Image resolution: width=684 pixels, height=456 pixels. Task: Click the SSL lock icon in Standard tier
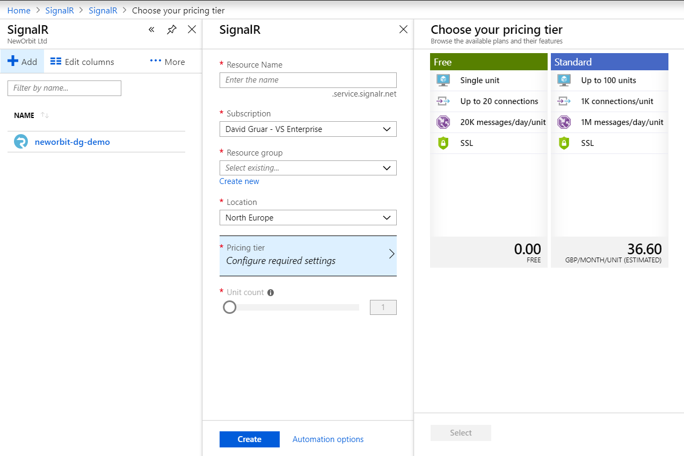click(x=564, y=143)
